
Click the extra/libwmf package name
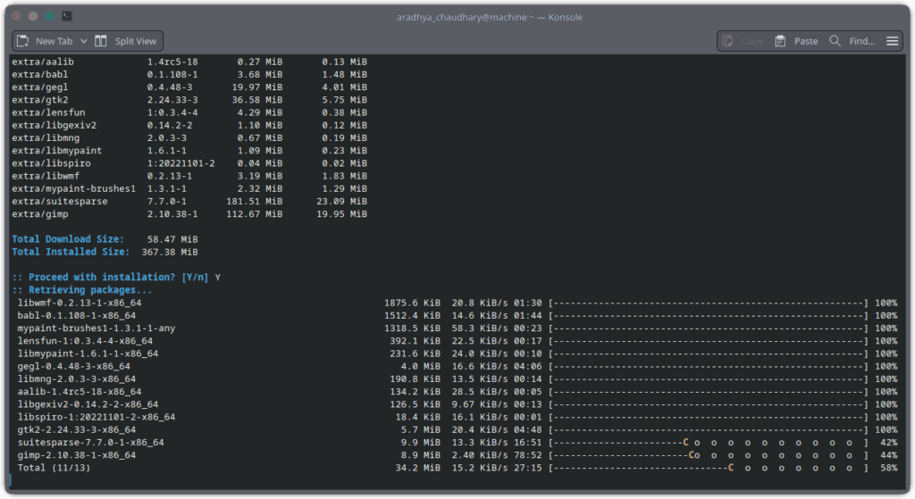[x=46, y=176]
